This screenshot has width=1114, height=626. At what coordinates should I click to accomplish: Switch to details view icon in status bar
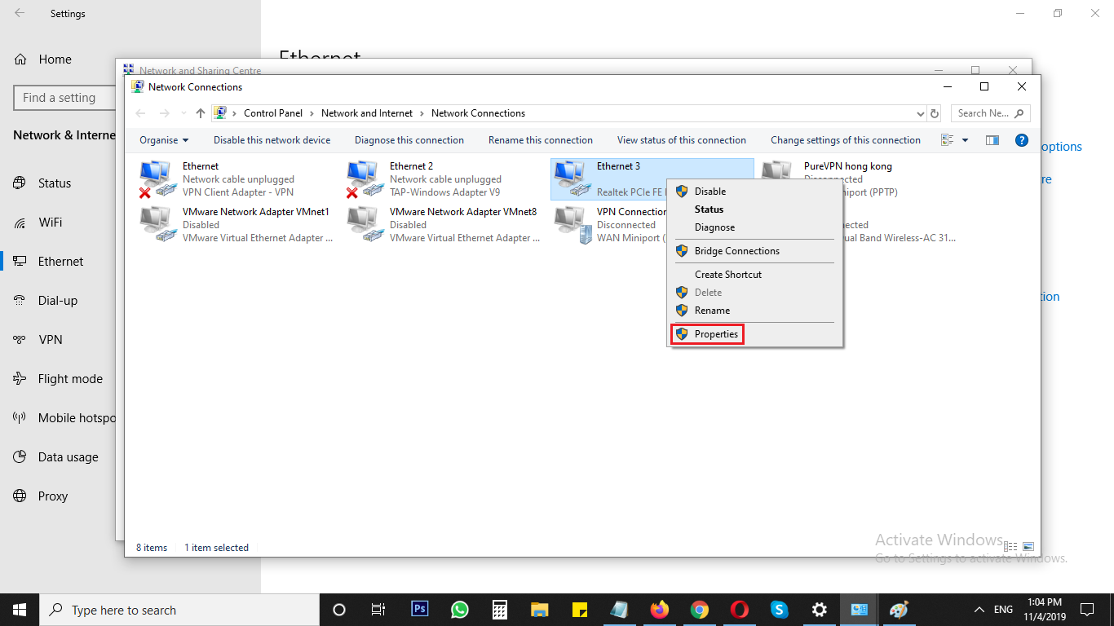[x=1010, y=547]
